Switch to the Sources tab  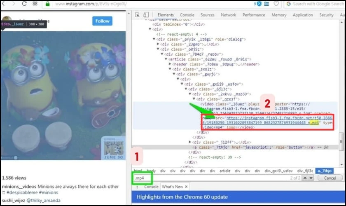208,15
